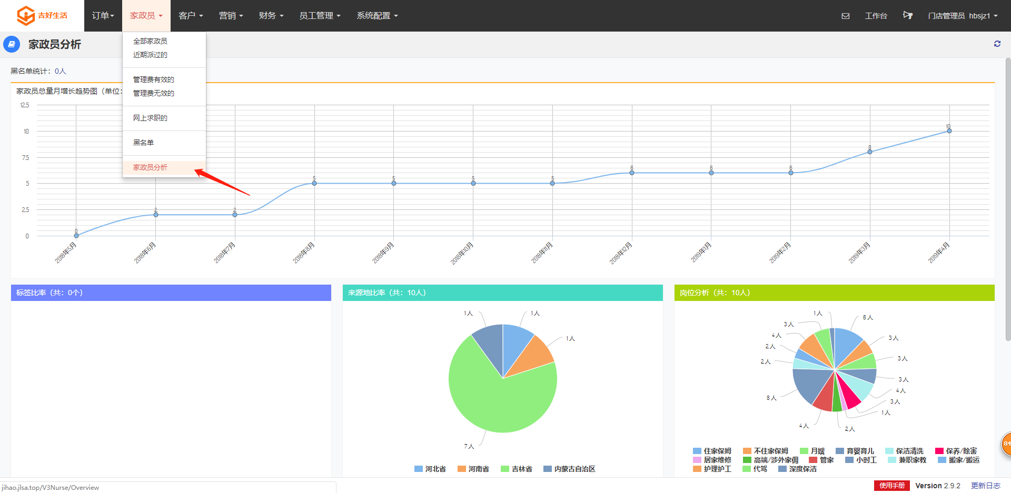Click the Version 2.9.2 text
This screenshot has height=493, width=1011.
point(938,486)
